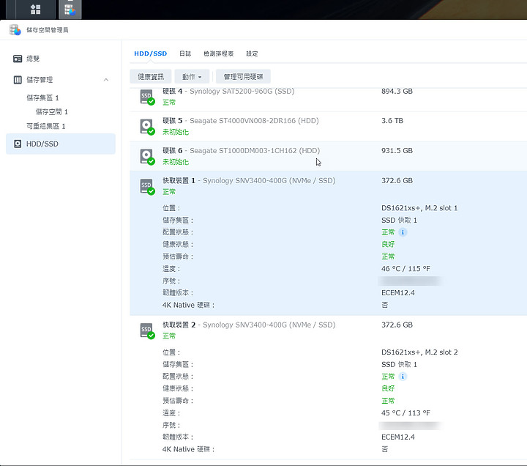Image resolution: width=527 pixels, height=466 pixels.
Task: Click 健康狀態 良好 for 快取裝置 2
Action: (x=388, y=388)
